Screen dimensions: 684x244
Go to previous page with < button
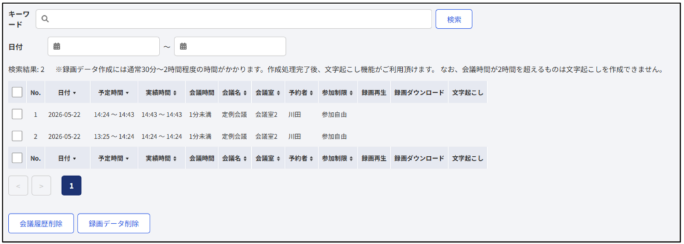18,186
